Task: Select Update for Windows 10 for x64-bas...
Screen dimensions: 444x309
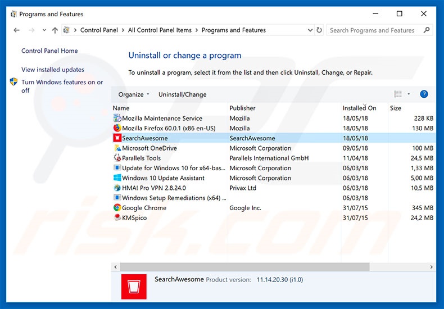Action: point(174,168)
